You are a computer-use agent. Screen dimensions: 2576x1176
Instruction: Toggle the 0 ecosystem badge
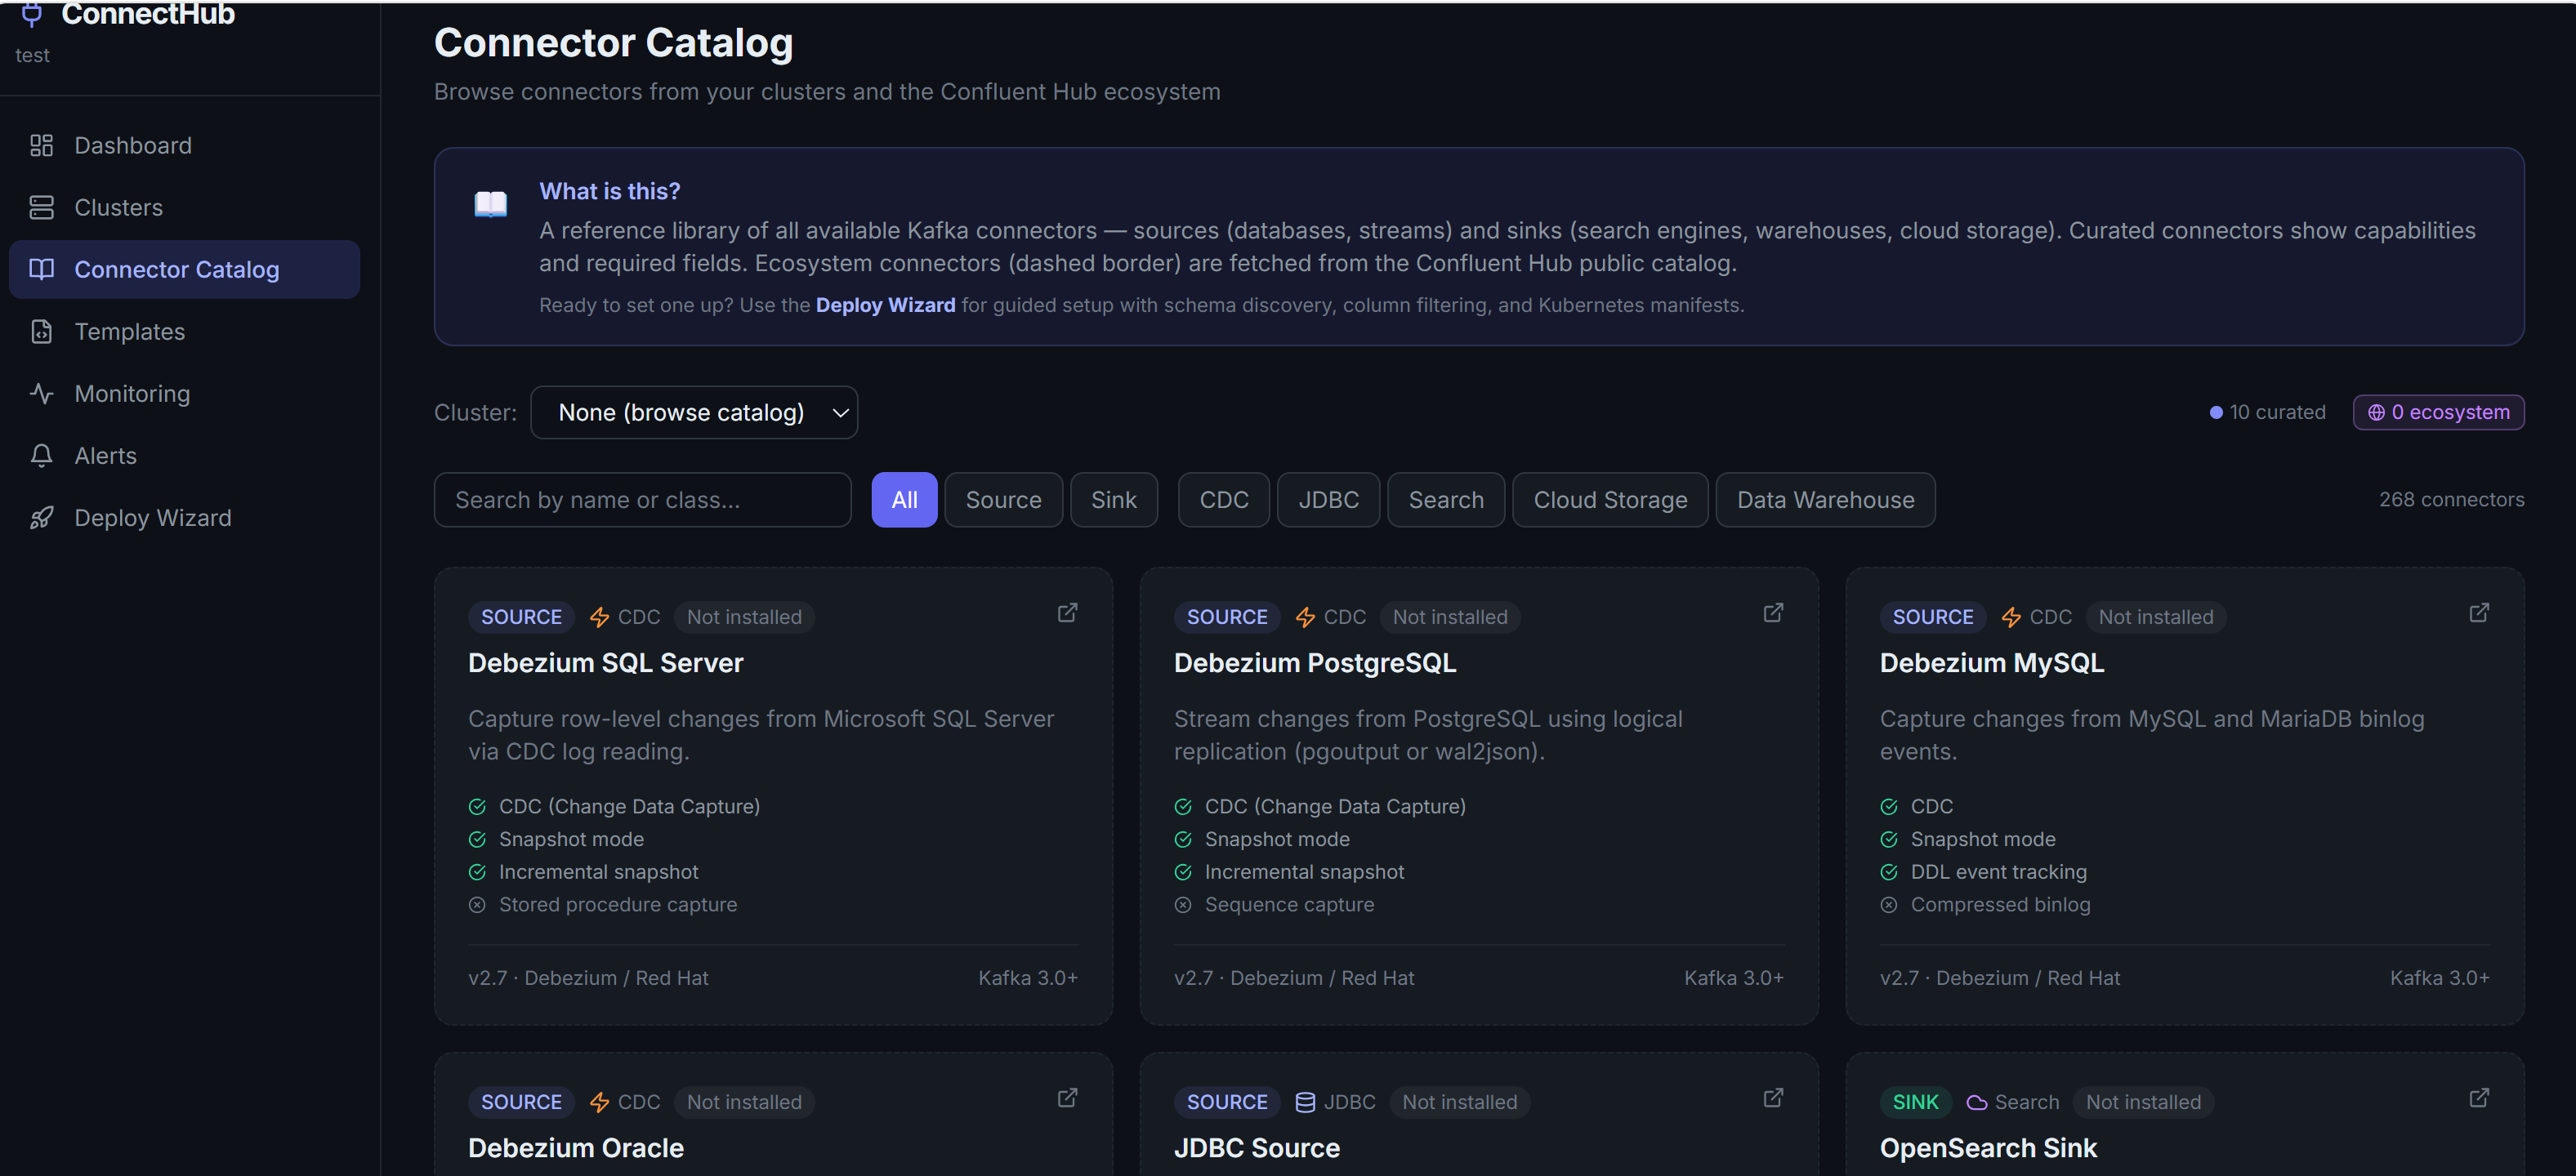2438,412
